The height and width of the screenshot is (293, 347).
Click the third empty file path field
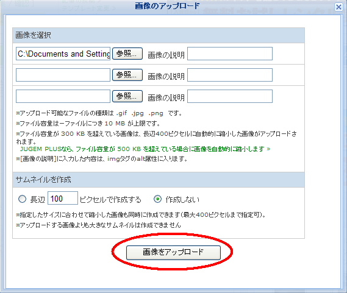coord(63,96)
